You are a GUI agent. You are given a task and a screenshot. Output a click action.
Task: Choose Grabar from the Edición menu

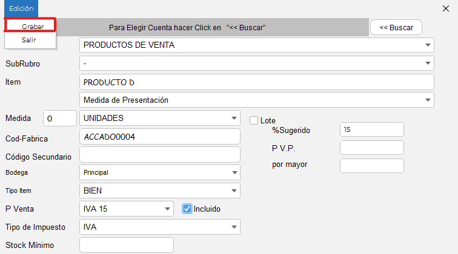[x=32, y=27]
